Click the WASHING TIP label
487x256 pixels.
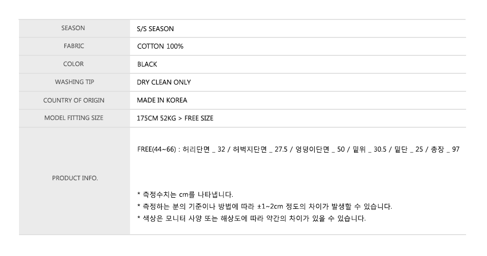pyautogui.click(x=73, y=82)
